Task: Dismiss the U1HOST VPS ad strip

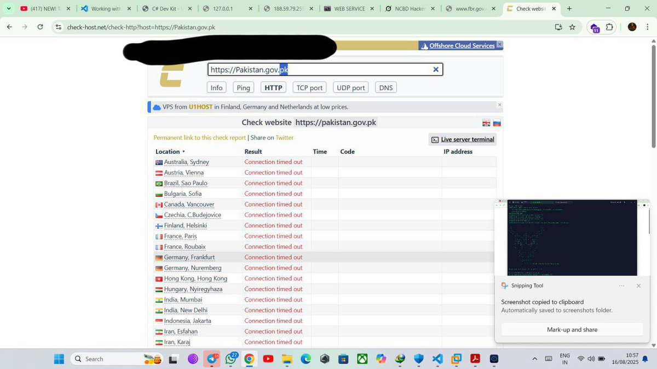Action: point(499,104)
